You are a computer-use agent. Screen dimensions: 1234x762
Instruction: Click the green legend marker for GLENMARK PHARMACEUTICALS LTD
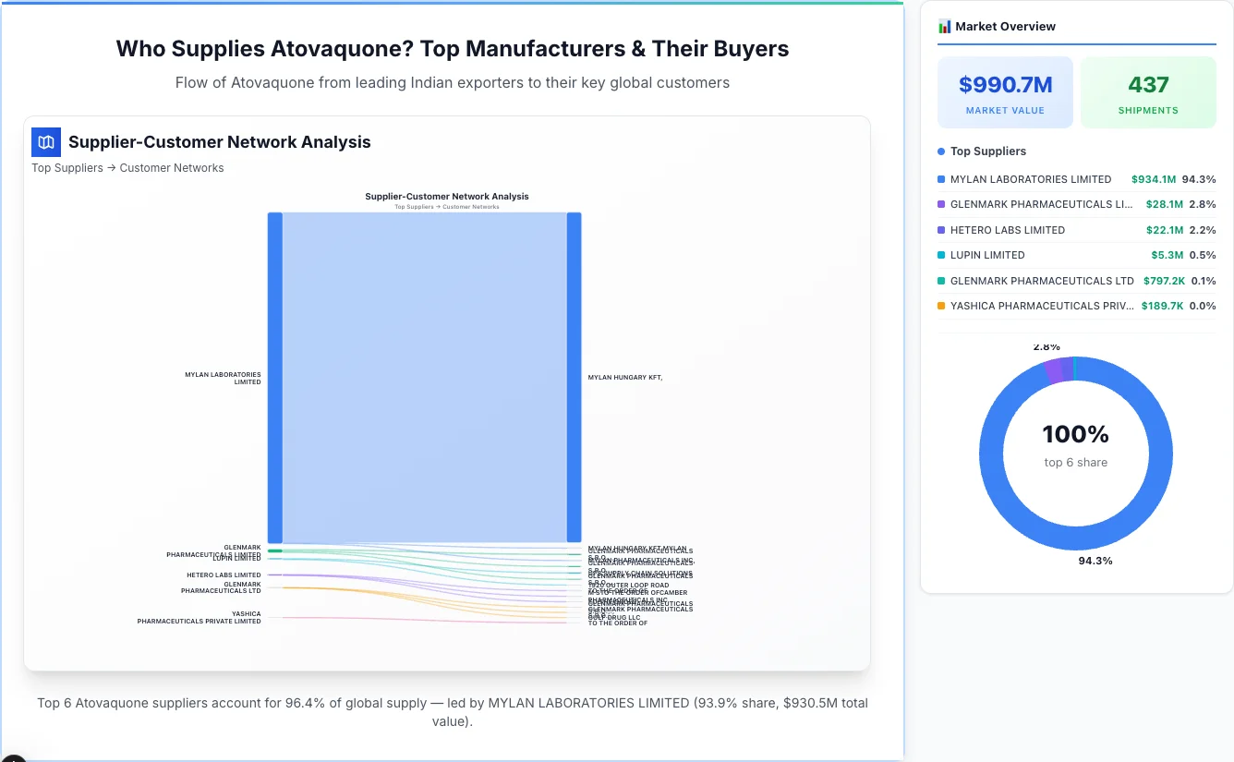click(x=943, y=281)
